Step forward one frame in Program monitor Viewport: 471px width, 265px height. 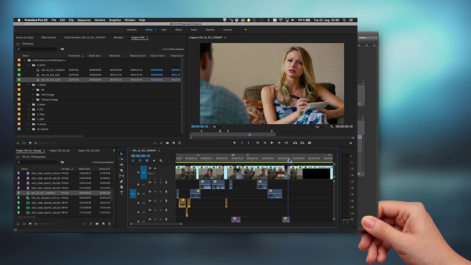click(279, 143)
